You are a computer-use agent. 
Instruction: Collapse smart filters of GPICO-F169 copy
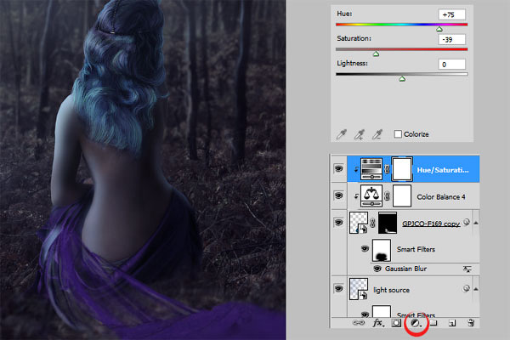click(476, 223)
